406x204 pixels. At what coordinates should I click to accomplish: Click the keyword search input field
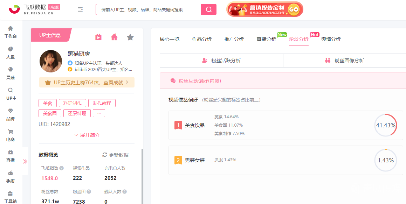point(148,10)
